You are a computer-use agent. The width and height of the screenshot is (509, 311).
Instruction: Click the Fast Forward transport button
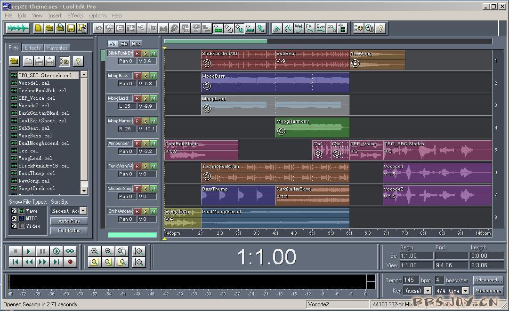(x=42, y=262)
